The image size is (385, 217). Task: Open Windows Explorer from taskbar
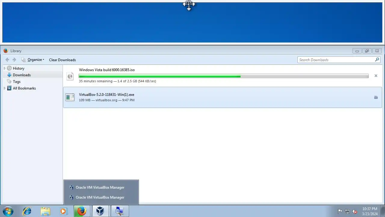click(45, 211)
